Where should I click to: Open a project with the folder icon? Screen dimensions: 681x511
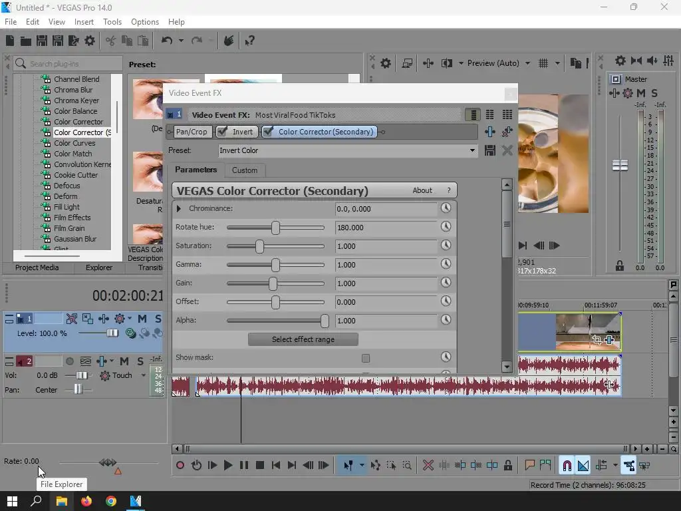tap(26, 41)
